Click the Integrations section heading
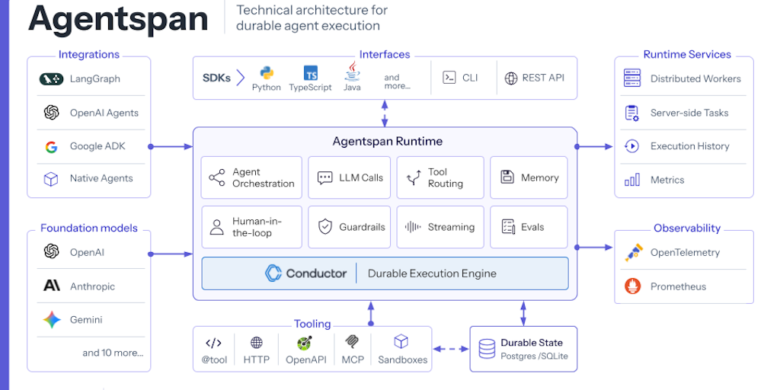The width and height of the screenshot is (780, 390). point(89,54)
